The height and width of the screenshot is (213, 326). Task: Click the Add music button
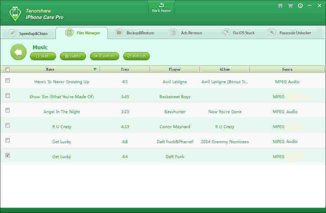pyautogui.click(x=43, y=56)
